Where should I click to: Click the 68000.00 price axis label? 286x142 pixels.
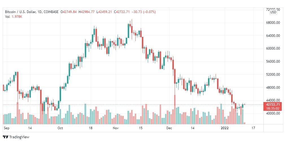click(273, 23)
